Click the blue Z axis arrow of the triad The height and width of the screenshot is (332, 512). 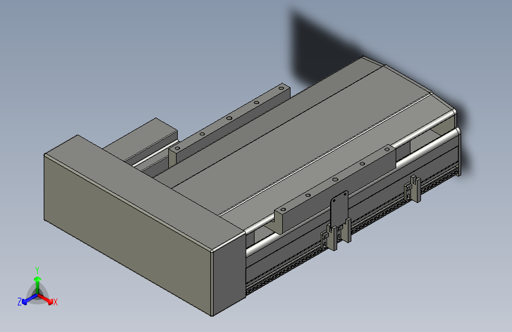click(30, 300)
